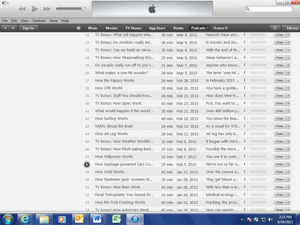Switch to the Music store tab
The height and width of the screenshot is (225, 300).
pyautogui.click(x=93, y=28)
